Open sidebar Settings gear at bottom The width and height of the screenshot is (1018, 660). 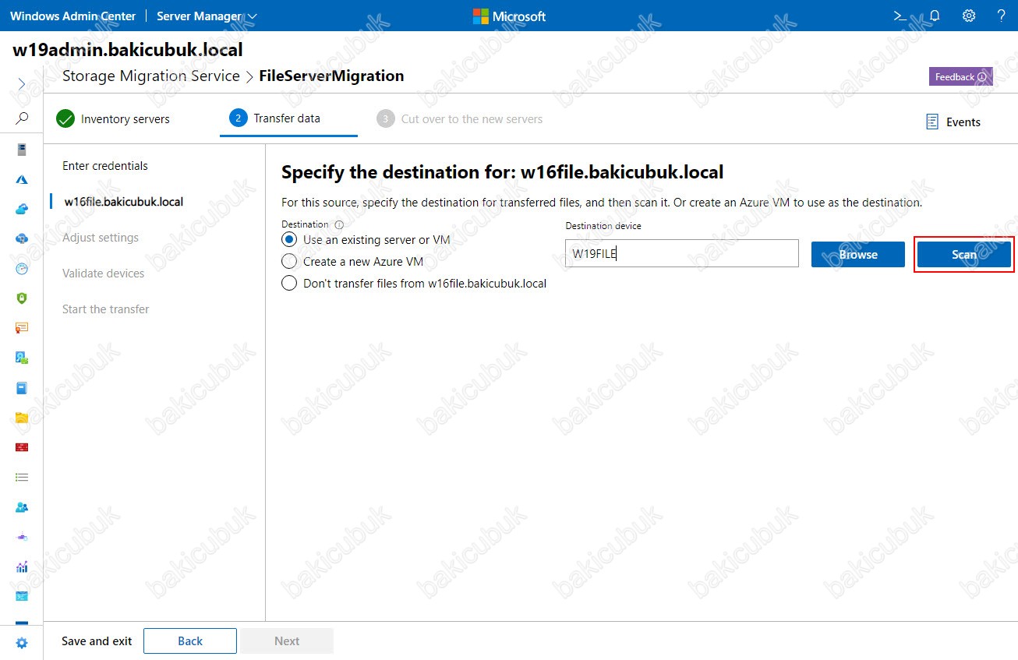[x=22, y=643]
